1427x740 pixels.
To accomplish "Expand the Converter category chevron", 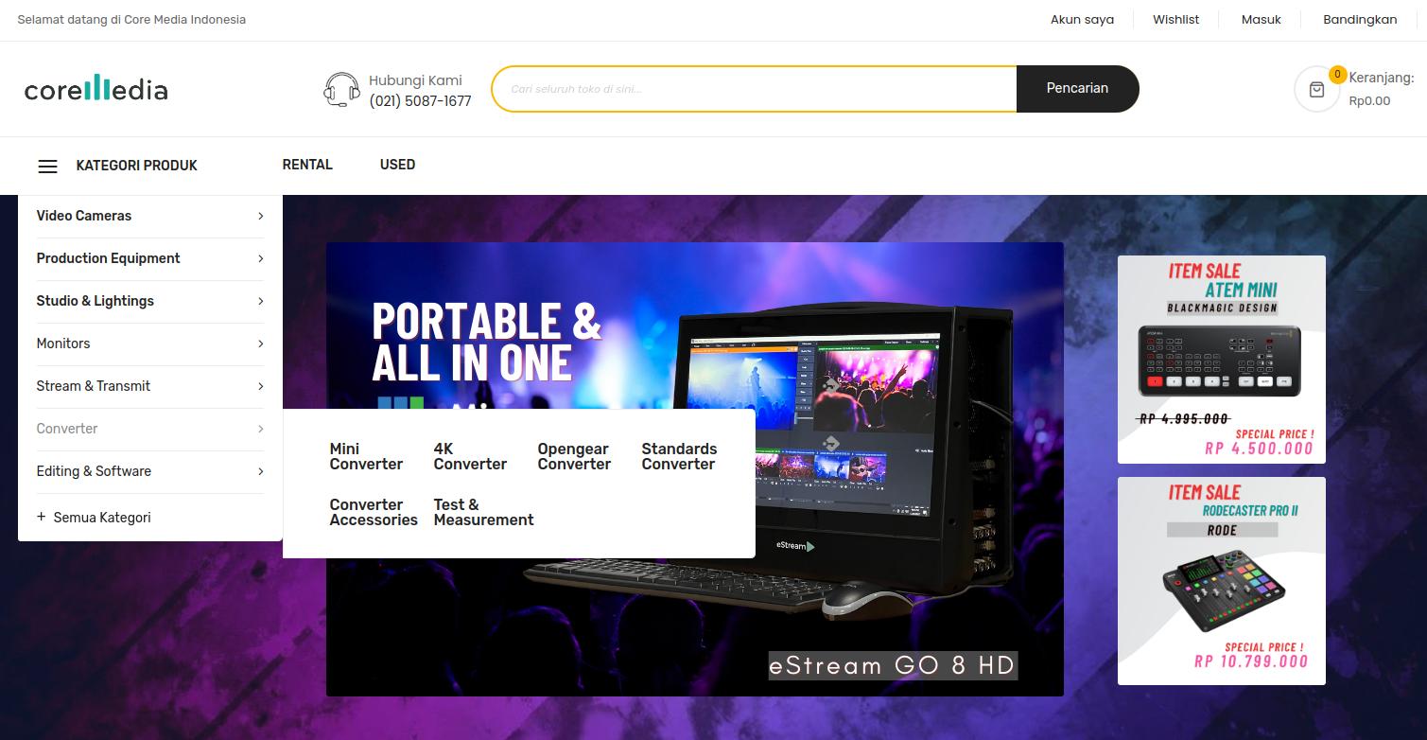I will [260, 429].
